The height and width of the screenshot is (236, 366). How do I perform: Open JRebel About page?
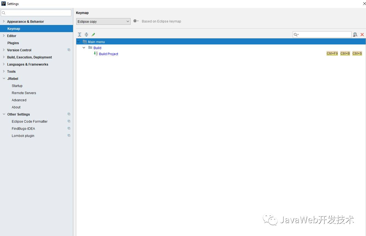tap(16, 107)
